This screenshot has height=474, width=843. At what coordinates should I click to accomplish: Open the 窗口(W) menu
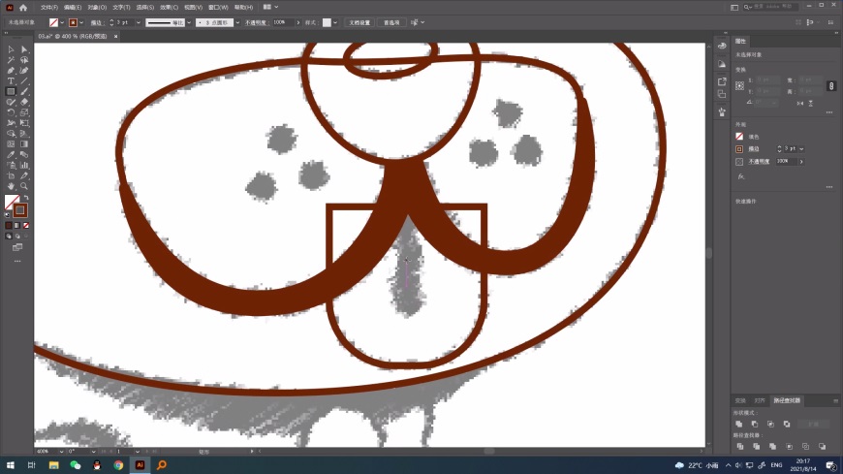tap(218, 8)
